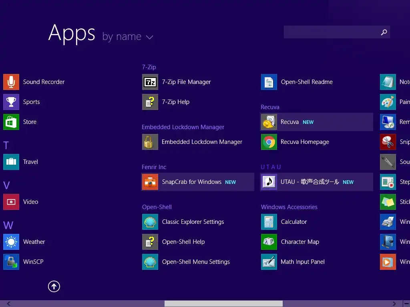Launch the Math Input Panel icon
The height and width of the screenshot is (307, 410).
(x=269, y=262)
